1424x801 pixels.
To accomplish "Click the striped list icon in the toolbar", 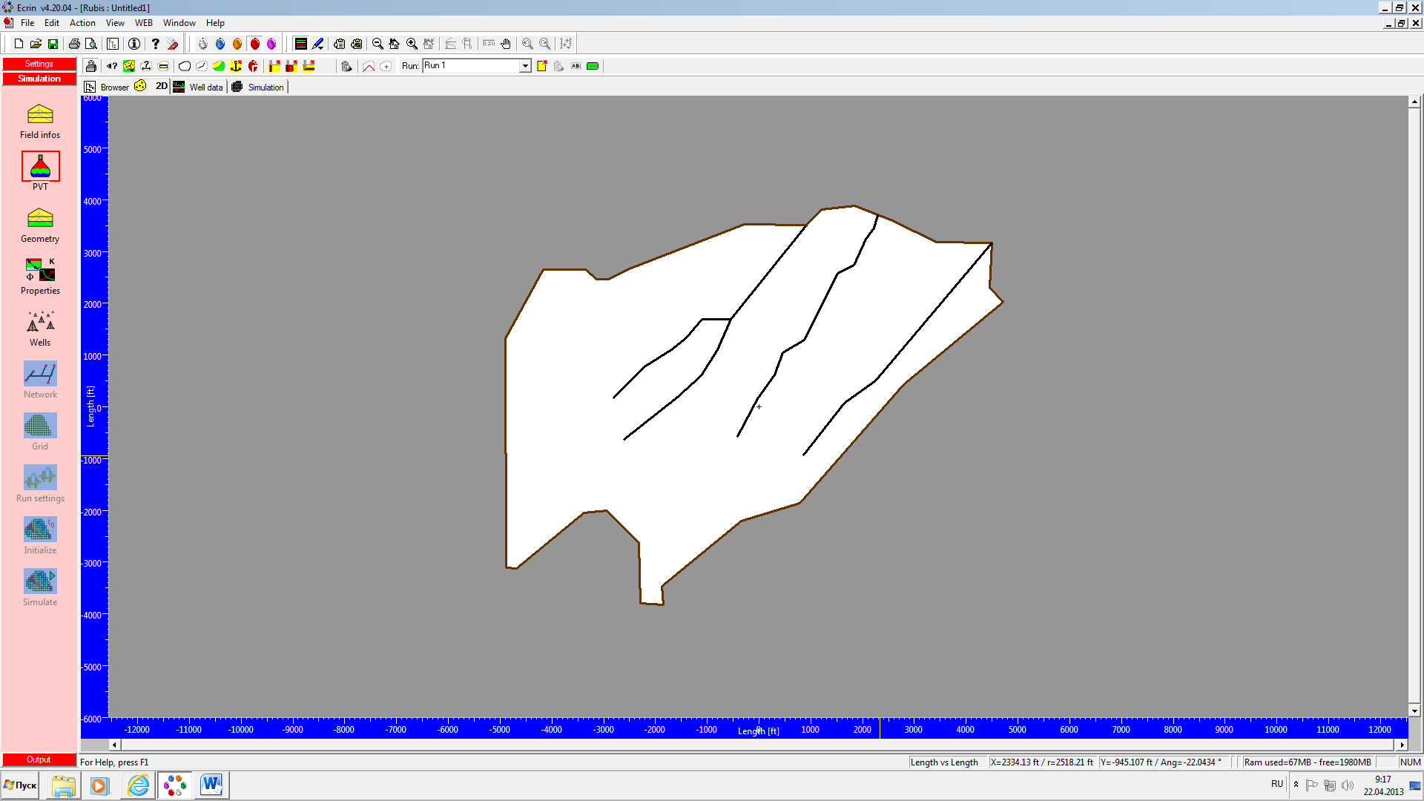I will (x=300, y=44).
